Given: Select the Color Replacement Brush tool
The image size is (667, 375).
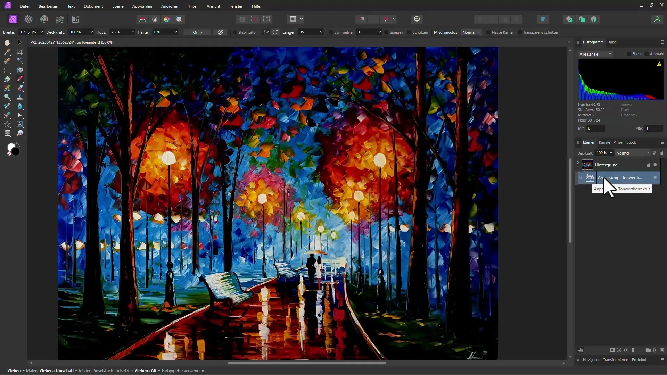Looking at the screenshot, I should pyautogui.click(x=7, y=88).
